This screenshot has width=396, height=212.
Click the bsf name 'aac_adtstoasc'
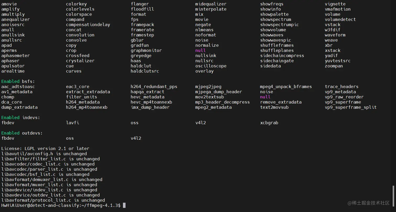(18, 87)
